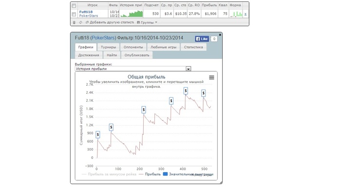Click the Общая прибыль chart title
Image resolution: width=341 pixels, height=192 pixels.
click(x=146, y=77)
